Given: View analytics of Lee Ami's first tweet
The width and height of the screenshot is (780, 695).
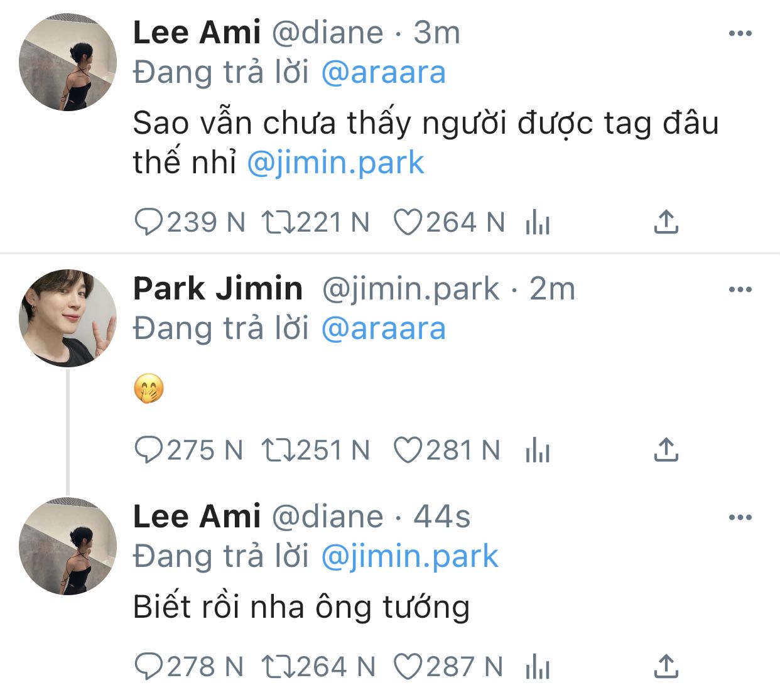Looking at the screenshot, I should [538, 223].
